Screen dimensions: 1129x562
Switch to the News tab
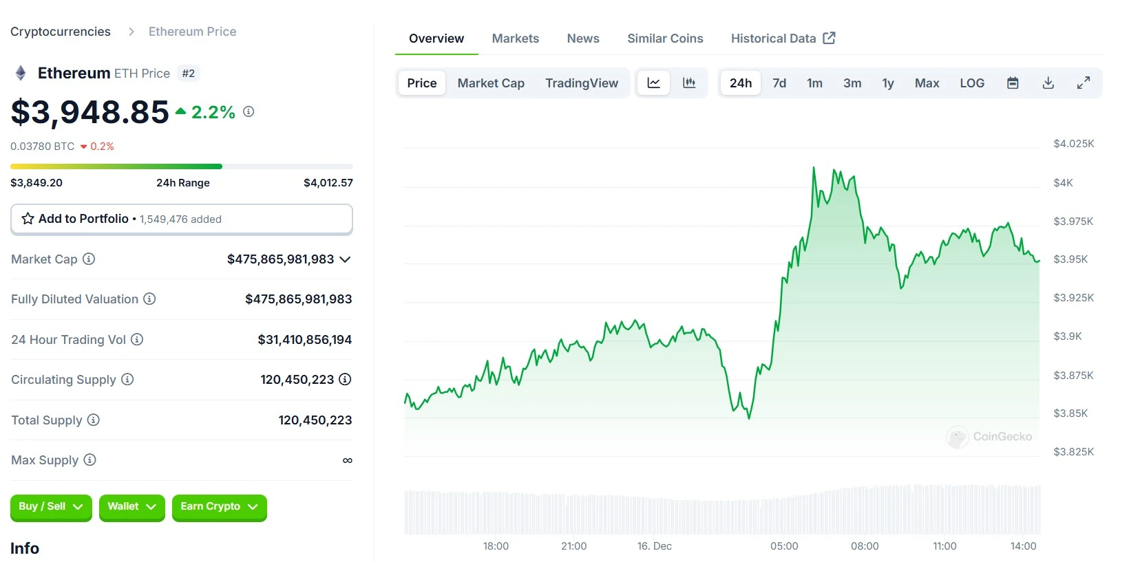(x=583, y=39)
